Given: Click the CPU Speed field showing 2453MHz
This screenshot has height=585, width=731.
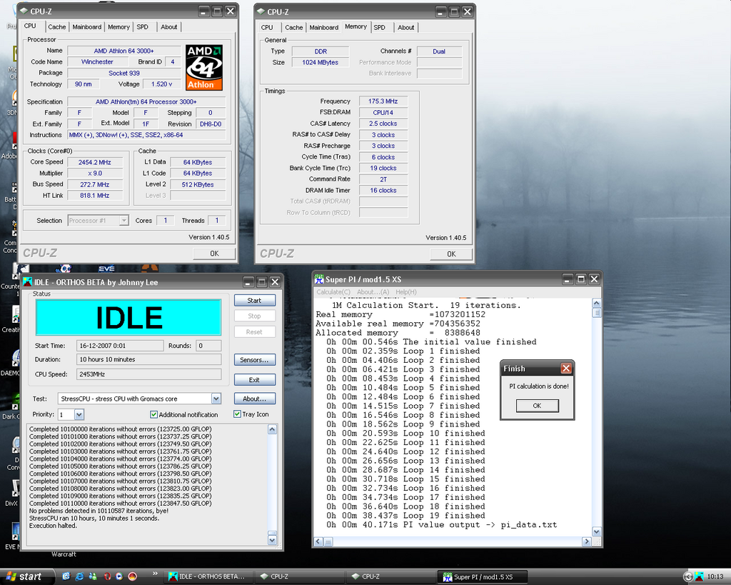Looking at the screenshot, I should click(x=148, y=374).
